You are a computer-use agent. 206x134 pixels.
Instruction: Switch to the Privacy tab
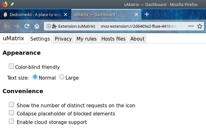(63, 39)
